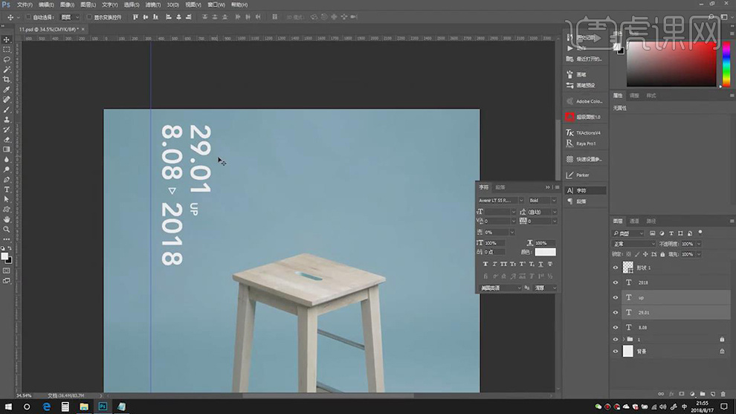The width and height of the screenshot is (736, 414).
Task: Open the leading dropdown in Character panel
Action: (555, 212)
